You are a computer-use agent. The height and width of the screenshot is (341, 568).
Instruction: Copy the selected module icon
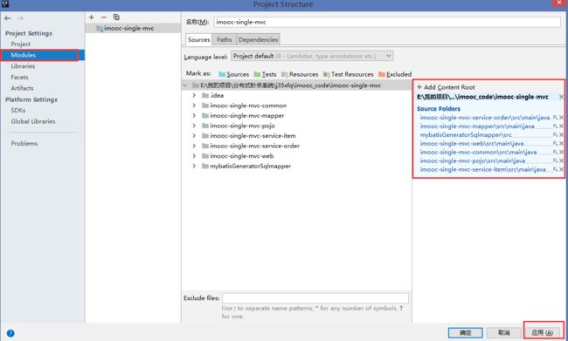116,17
